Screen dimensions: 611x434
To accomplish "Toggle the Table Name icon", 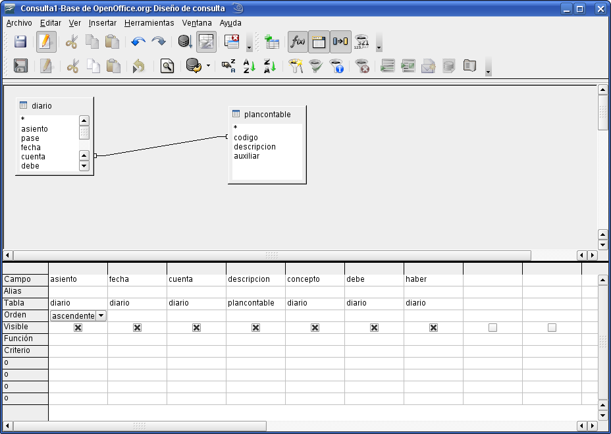I will pos(319,41).
